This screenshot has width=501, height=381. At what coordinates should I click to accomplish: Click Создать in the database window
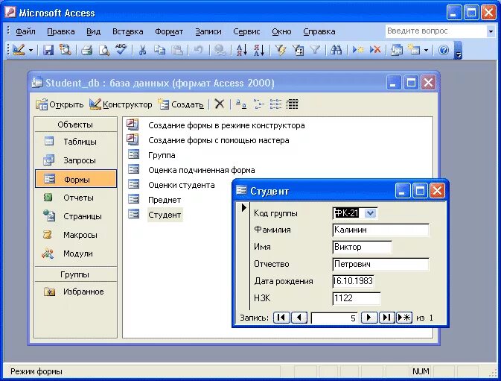point(181,104)
